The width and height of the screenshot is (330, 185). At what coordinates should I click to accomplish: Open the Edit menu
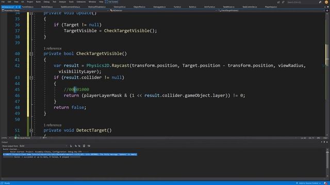pos(9,2)
